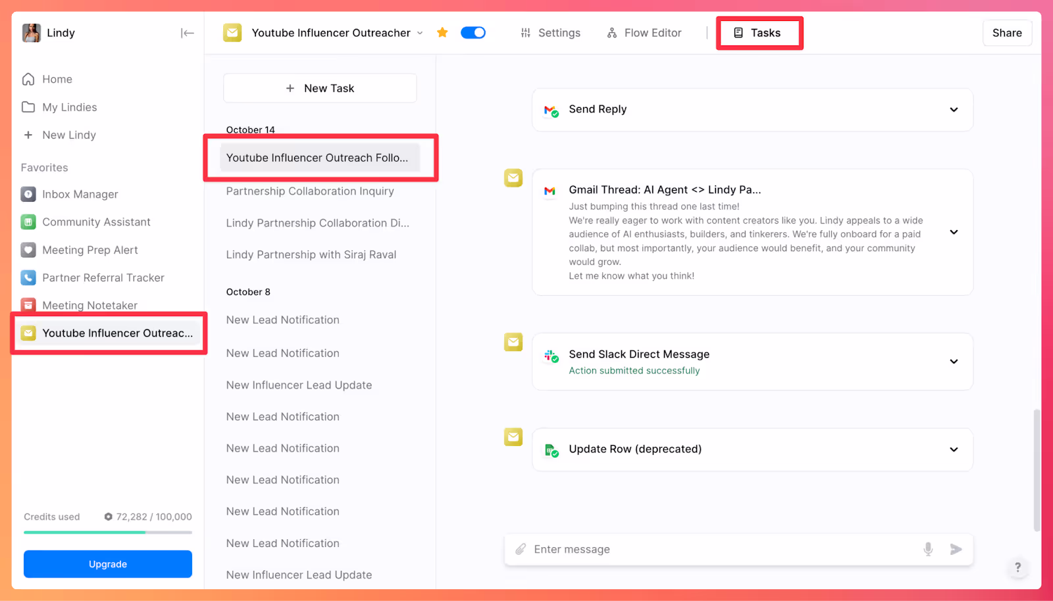
Task: Select New Lindy in sidebar
Action: point(69,135)
